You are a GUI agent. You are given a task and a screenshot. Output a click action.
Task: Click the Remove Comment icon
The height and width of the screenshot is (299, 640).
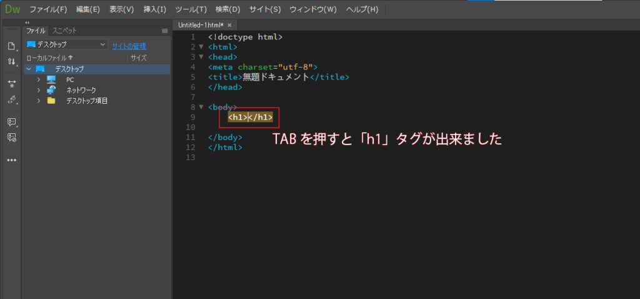11,138
